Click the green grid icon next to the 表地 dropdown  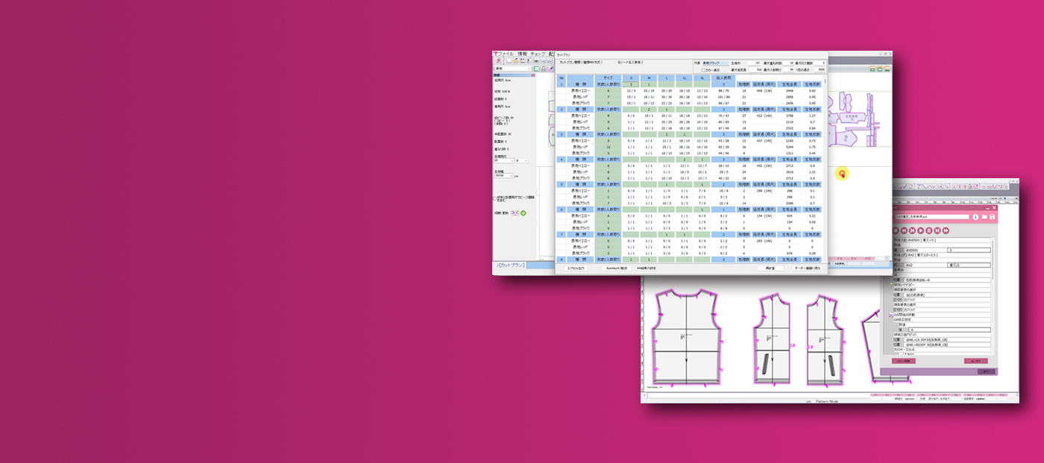tap(536, 69)
